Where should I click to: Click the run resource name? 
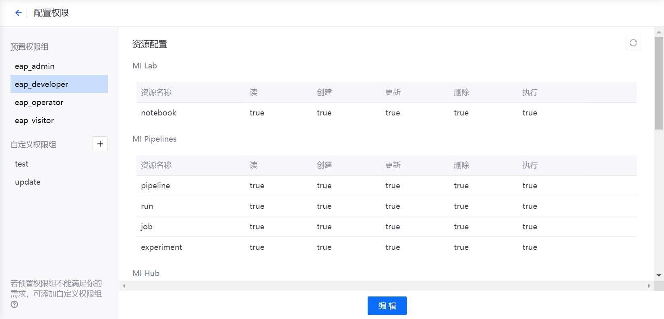[147, 206]
